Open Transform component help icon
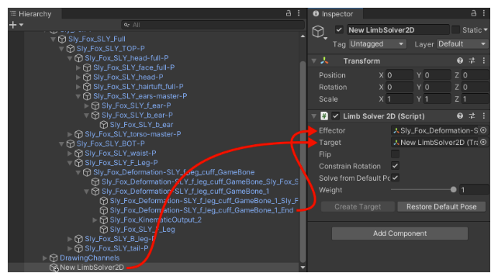 tap(459, 60)
